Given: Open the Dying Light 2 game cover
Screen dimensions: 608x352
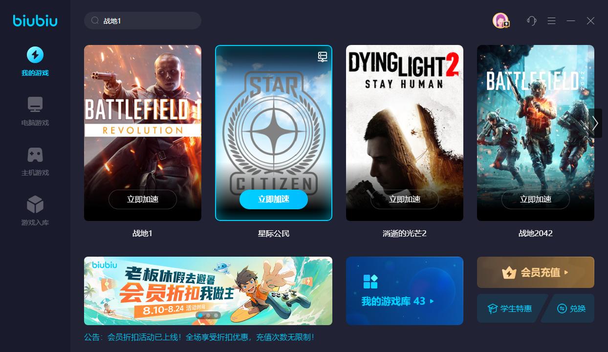Looking at the screenshot, I should [x=405, y=133].
